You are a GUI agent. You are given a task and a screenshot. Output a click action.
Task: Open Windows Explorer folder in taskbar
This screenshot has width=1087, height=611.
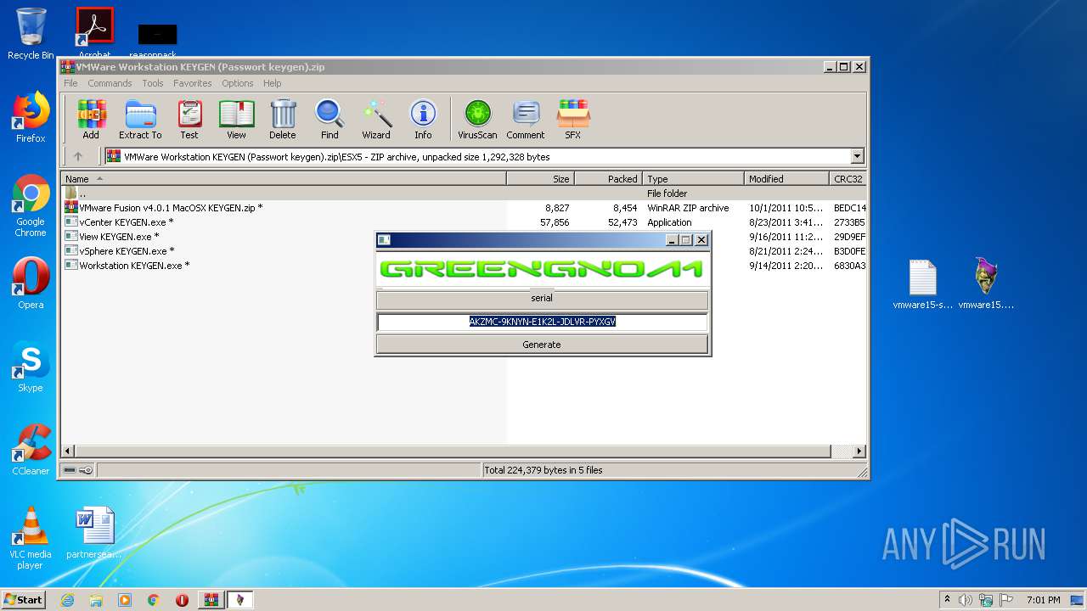96,600
